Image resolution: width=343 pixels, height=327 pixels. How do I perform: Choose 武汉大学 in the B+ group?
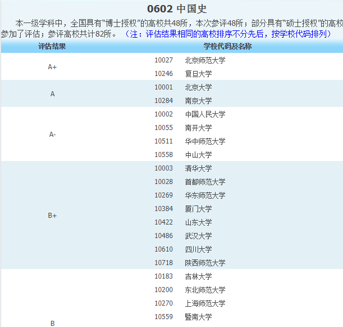tap(198, 236)
